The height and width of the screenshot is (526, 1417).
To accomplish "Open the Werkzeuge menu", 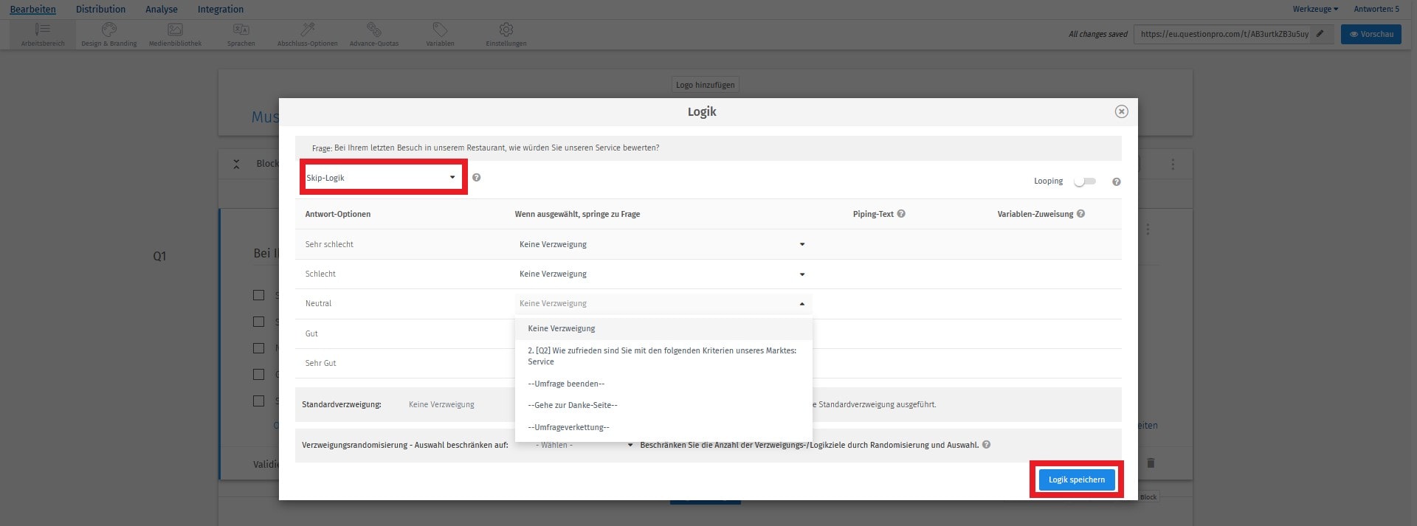I will click(1314, 10).
